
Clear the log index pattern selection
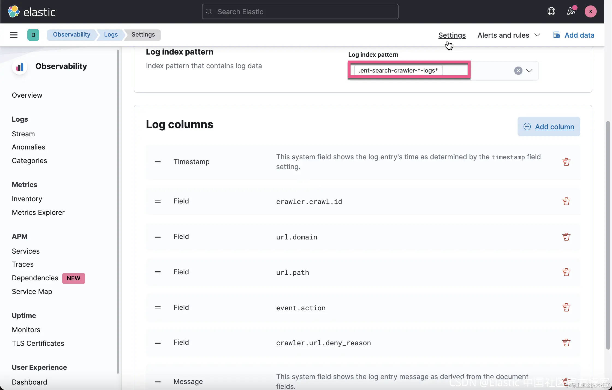(518, 71)
